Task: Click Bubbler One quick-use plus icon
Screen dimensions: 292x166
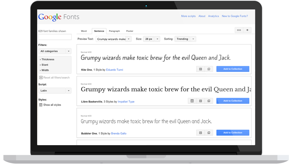Action: point(201,133)
